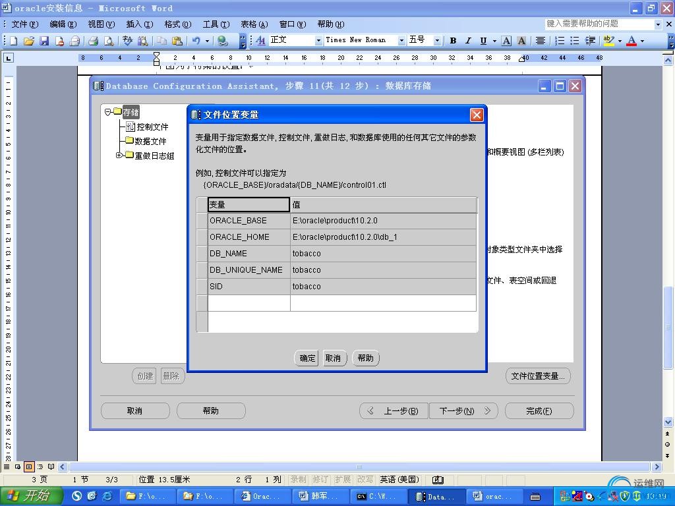Open the 插入 (I) menu
The image size is (675, 506).
(x=140, y=24)
